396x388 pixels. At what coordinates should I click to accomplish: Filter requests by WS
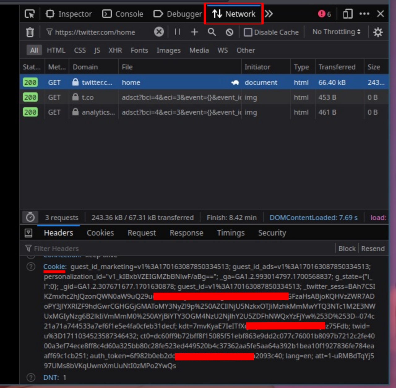[222, 50]
